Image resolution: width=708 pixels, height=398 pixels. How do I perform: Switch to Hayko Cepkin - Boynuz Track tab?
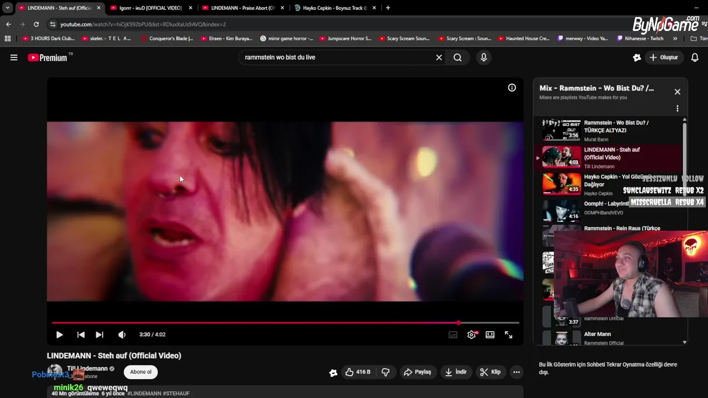pyautogui.click(x=335, y=8)
